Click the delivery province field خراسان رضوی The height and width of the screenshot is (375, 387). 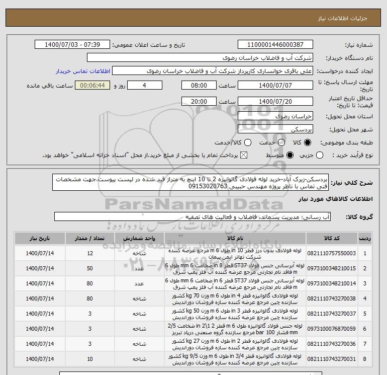pos(275,116)
